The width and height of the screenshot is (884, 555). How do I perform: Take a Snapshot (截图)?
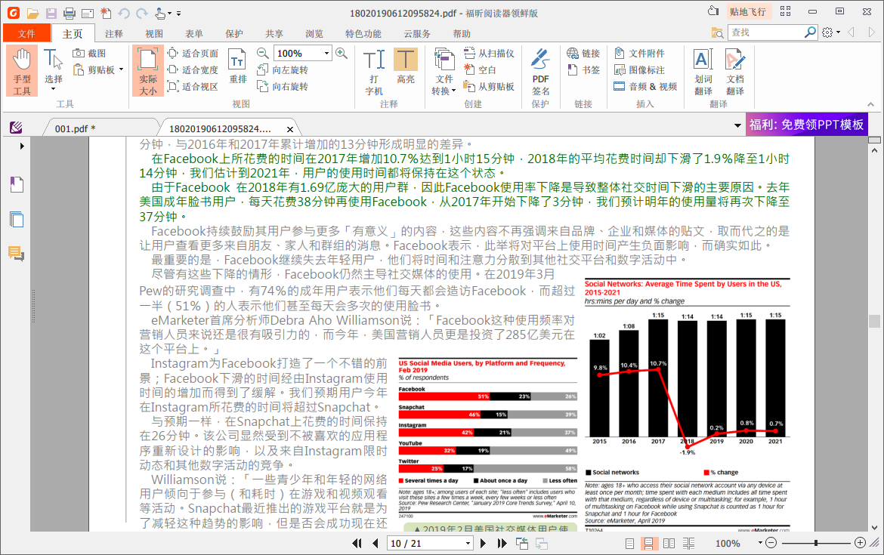pyautogui.click(x=90, y=53)
